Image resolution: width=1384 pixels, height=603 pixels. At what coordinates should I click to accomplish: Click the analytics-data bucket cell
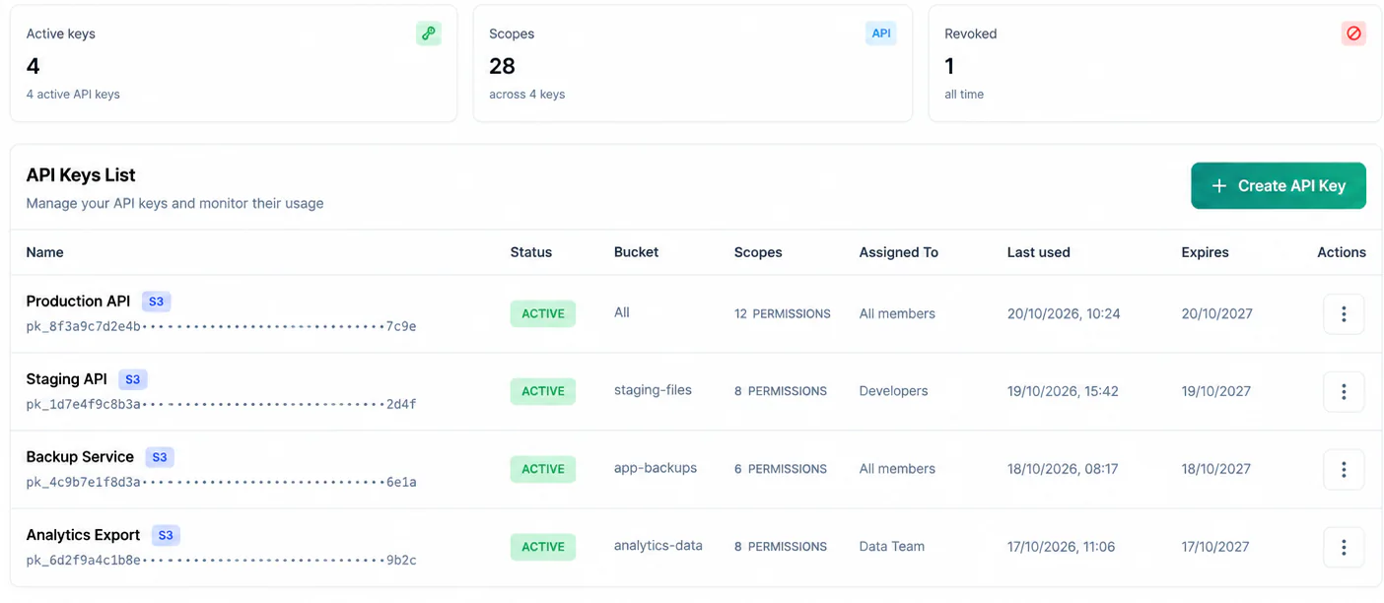coord(657,545)
